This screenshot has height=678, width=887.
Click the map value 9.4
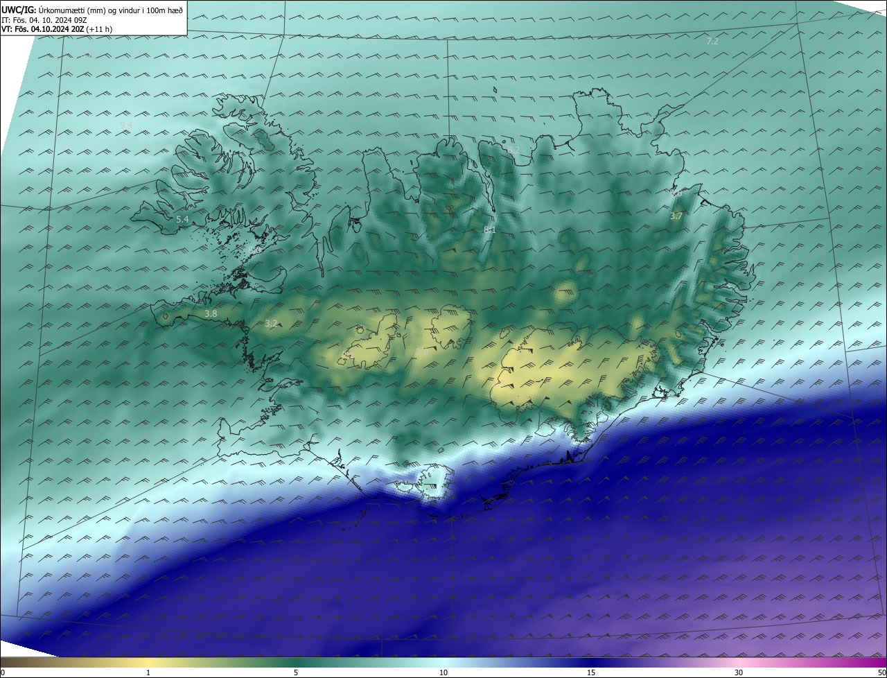click(126, 125)
